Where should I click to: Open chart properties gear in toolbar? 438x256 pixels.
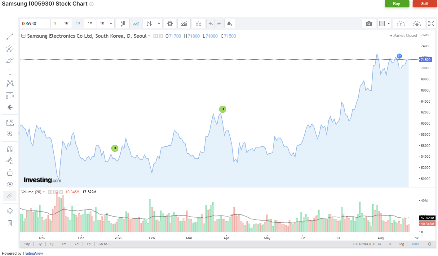[x=170, y=23]
